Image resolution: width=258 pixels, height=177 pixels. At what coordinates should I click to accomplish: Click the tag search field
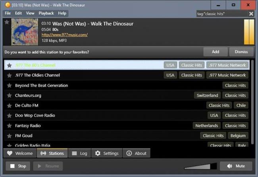[222, 14]
